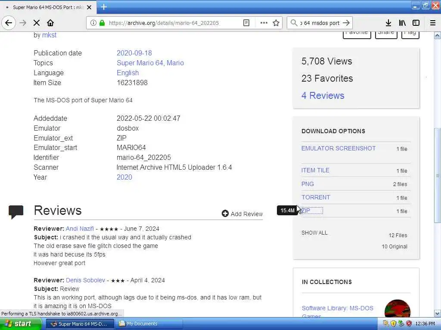Close the Super Mario 64 tab

tap(89, 7)
